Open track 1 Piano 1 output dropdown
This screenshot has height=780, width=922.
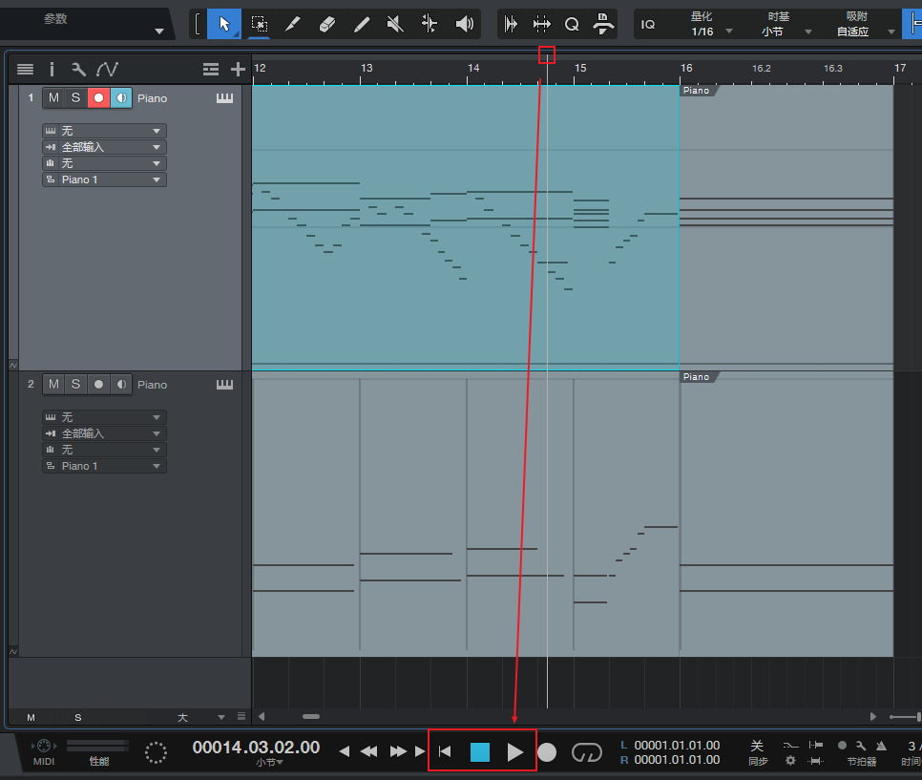point(104,179)
